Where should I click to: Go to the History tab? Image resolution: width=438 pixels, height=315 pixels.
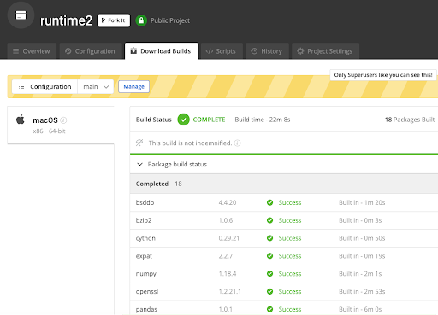click(267, 51)
